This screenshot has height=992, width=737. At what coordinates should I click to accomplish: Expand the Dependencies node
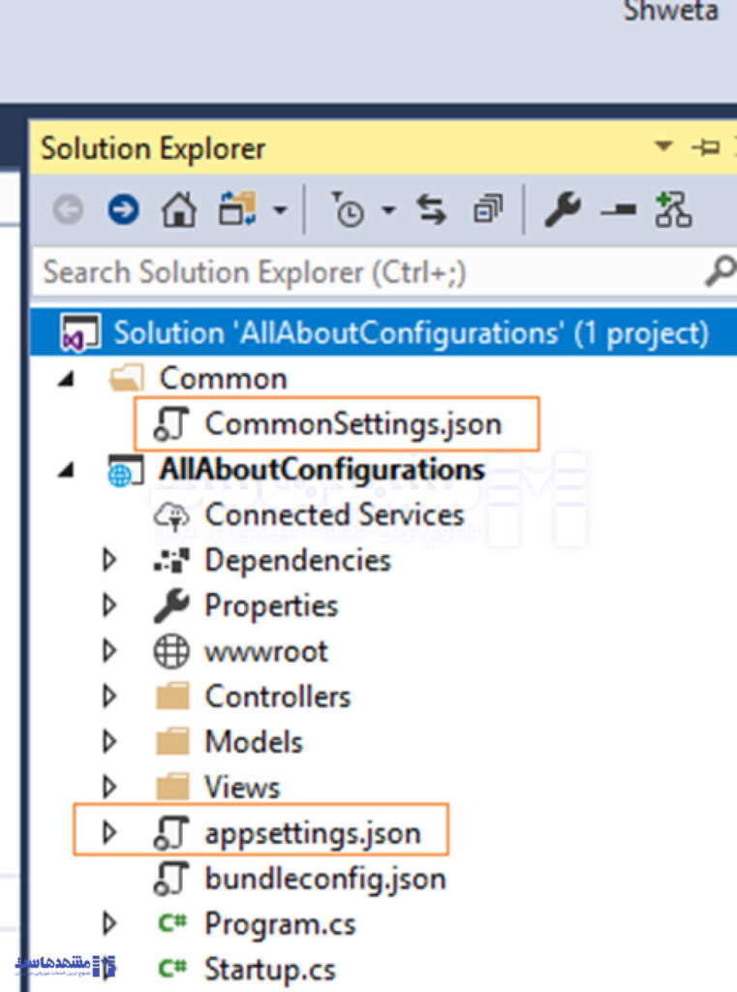(x=108, y=560)
